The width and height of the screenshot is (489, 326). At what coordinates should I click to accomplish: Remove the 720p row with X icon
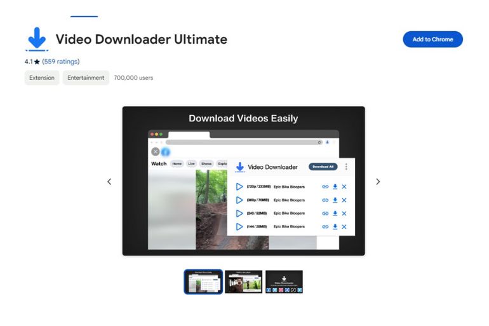point(344,187)
